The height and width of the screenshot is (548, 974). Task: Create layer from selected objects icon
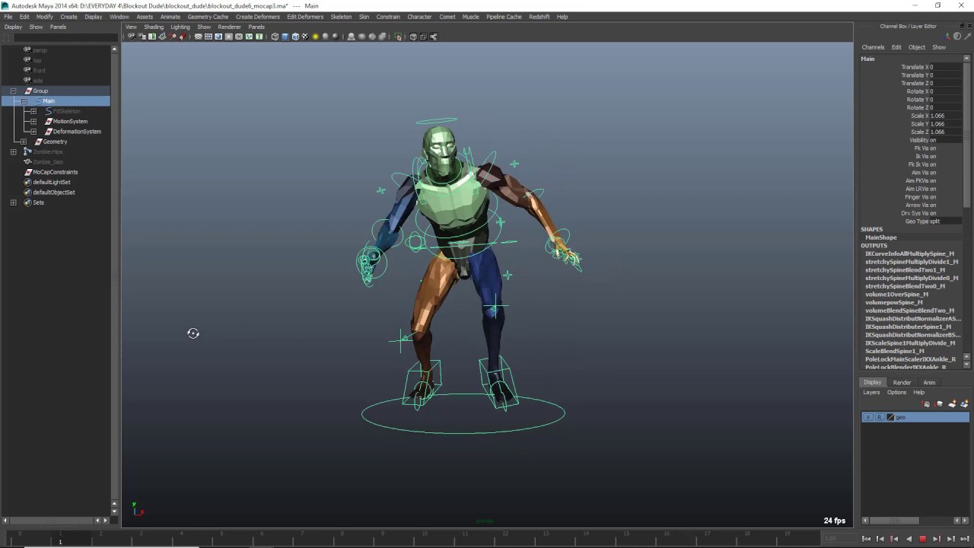[964, 403]
